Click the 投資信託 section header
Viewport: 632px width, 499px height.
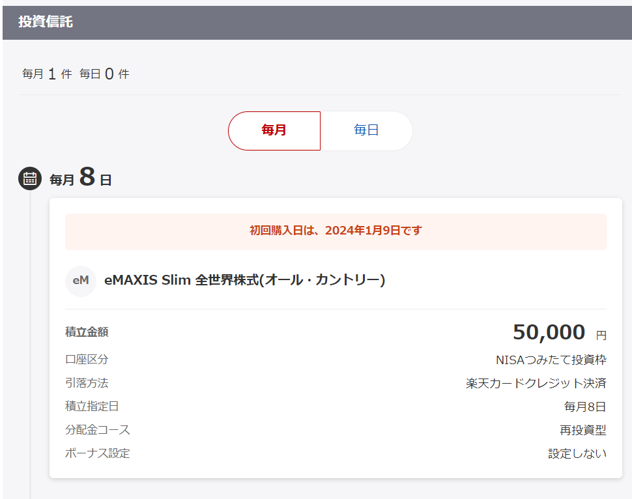(x=46, y=21)
